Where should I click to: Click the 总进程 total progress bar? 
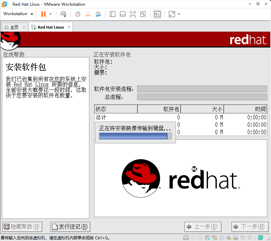click(202, 97)
